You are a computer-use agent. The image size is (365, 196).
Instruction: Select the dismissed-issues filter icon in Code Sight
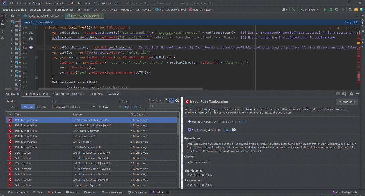click(177, 100)
